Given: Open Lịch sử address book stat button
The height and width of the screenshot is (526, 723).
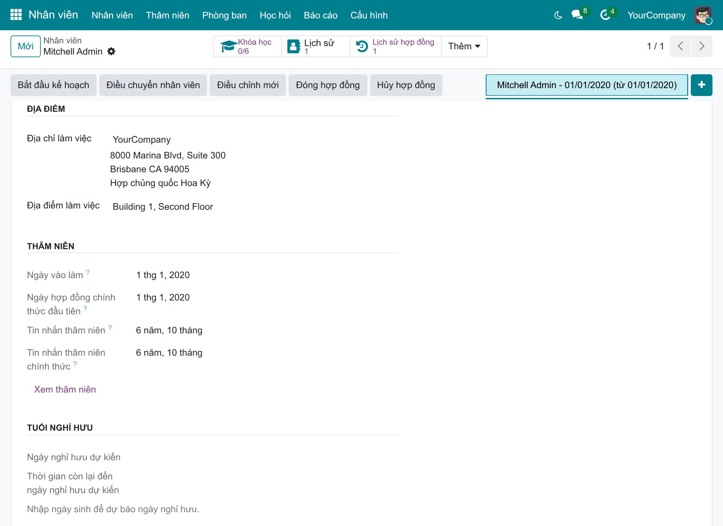Looking at the screenshot, I should pos(316,46).
